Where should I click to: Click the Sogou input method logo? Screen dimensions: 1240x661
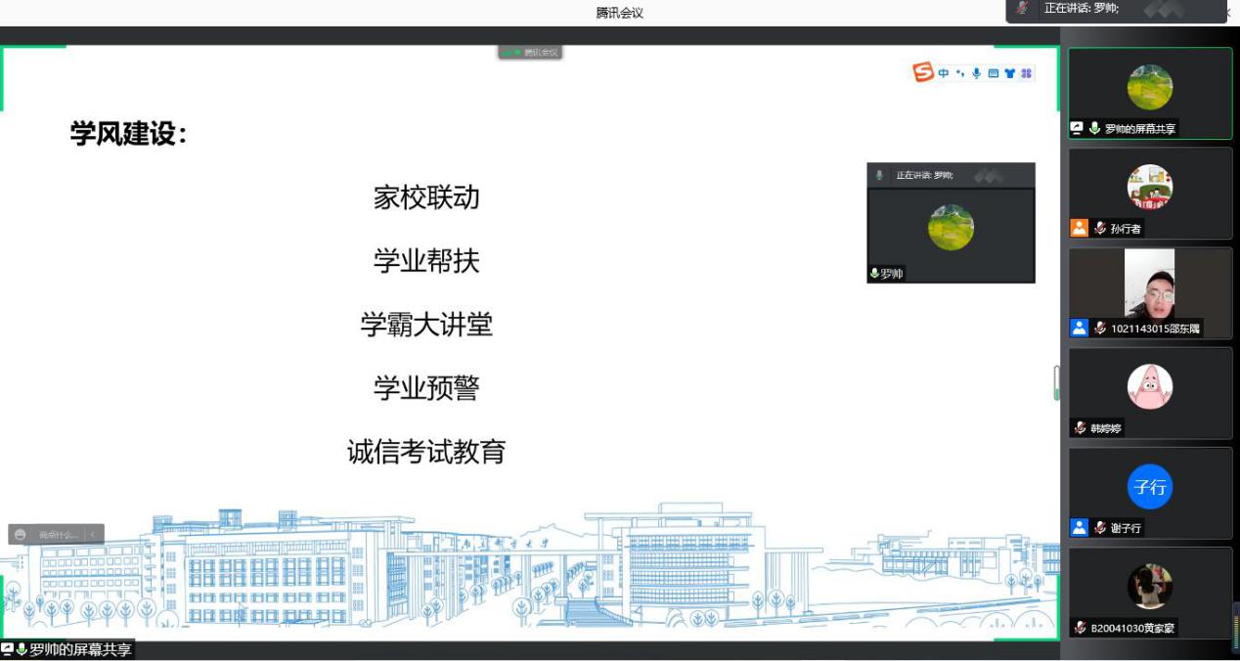[x=923, y=72]
